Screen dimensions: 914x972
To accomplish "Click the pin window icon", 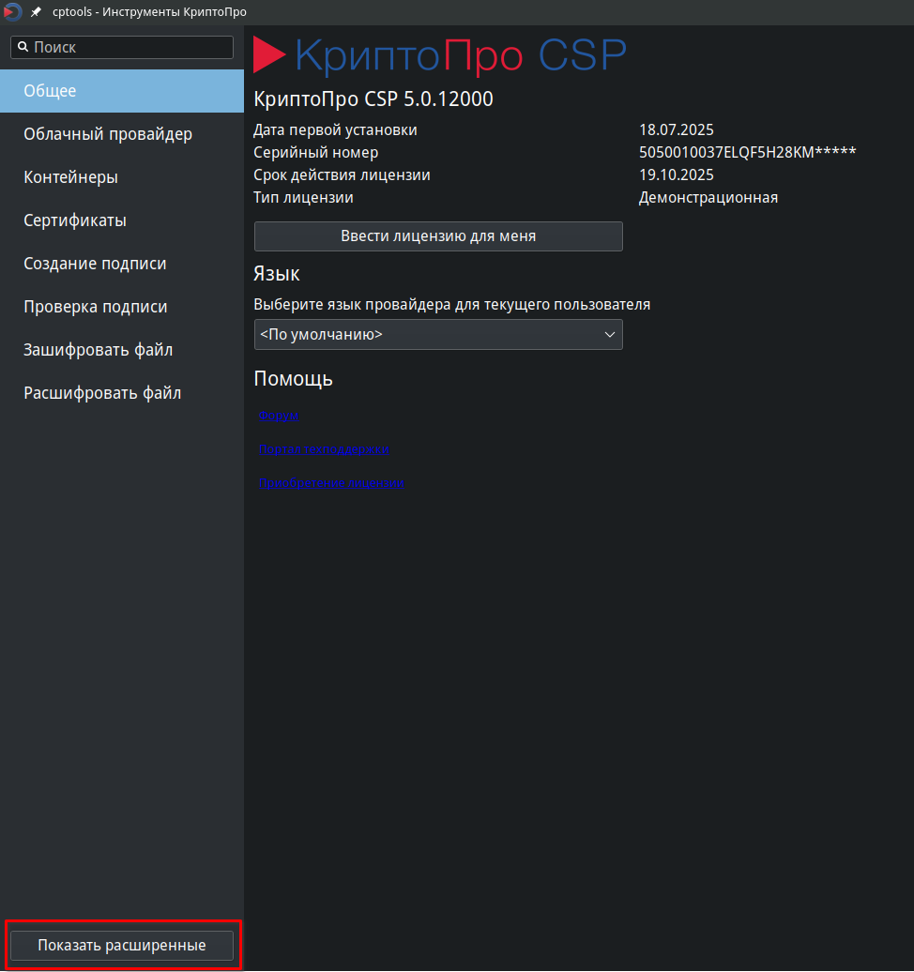I will click(x=37, y=12).
